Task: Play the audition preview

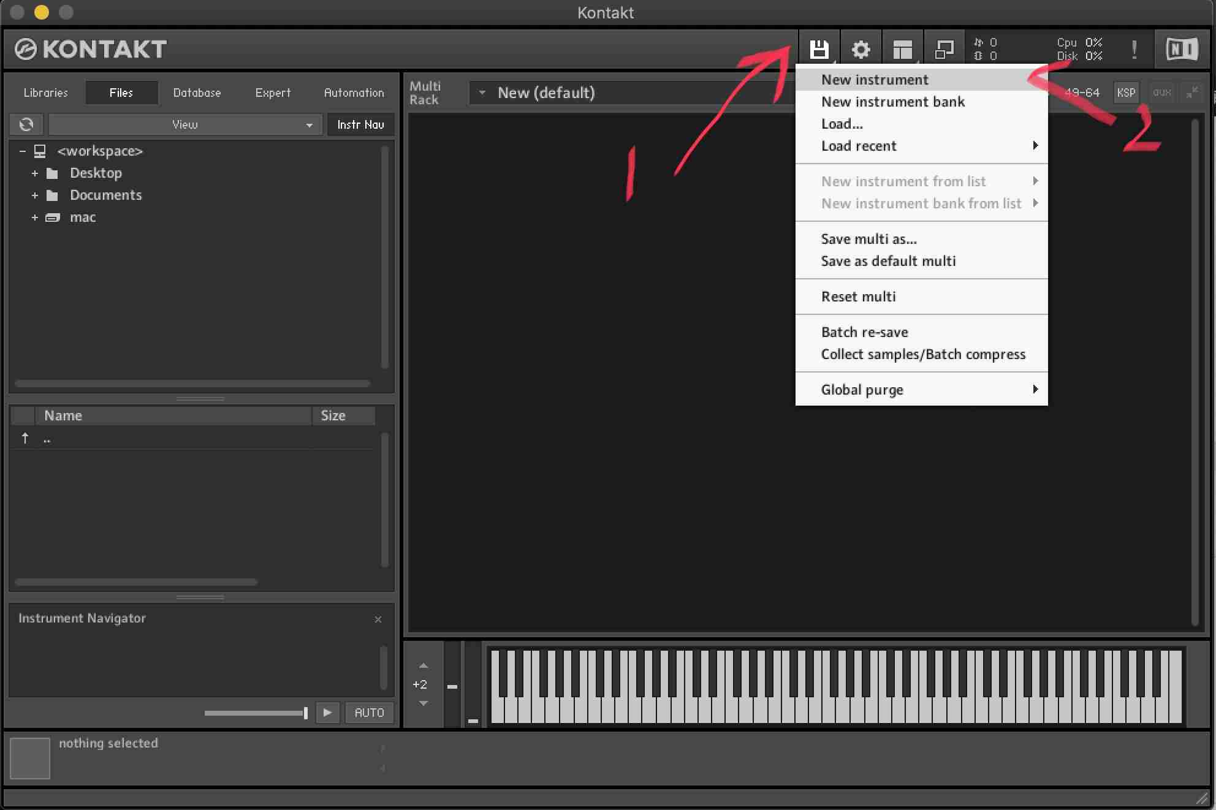Action: coord(327,713)
